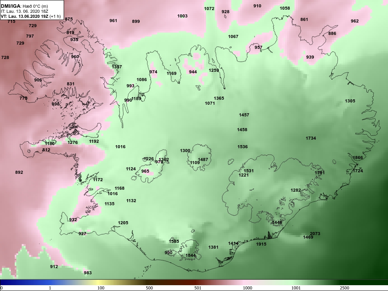Select the 912 value in the lower left
Screen dimensions: 388x291
54,267
